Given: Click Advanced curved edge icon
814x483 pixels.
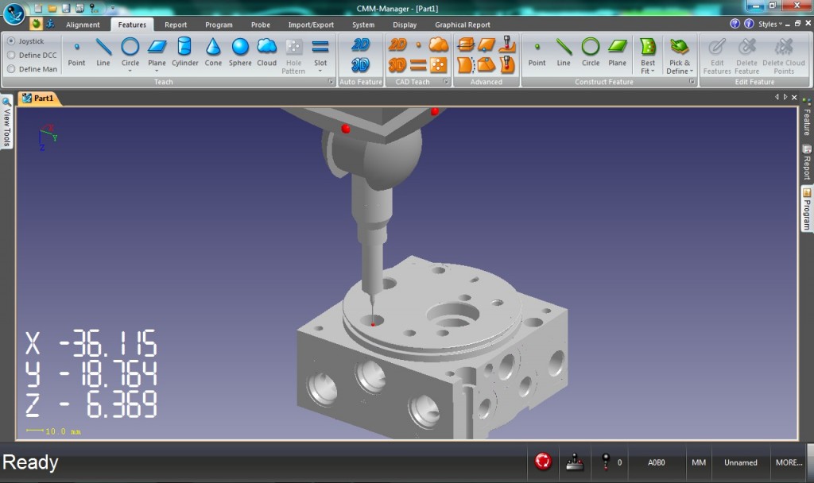Looking at the screenshot, I should 466,65.
